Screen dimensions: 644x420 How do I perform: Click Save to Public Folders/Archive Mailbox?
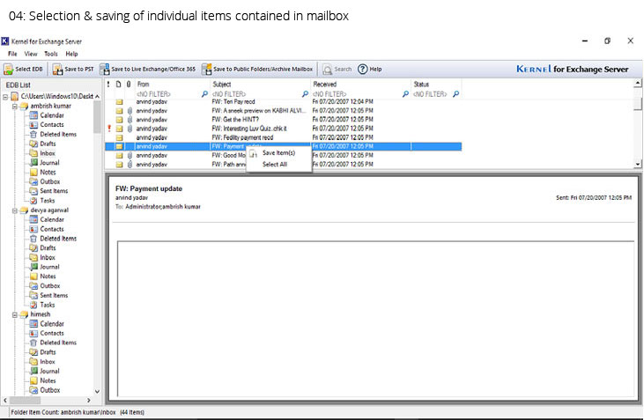[x=258, y=69]
